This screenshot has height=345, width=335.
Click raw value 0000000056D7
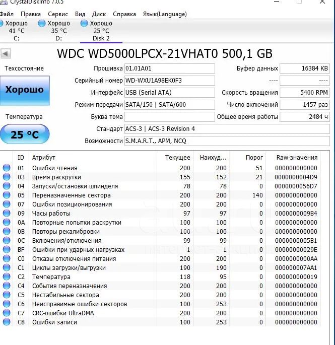tap(296, 186)
